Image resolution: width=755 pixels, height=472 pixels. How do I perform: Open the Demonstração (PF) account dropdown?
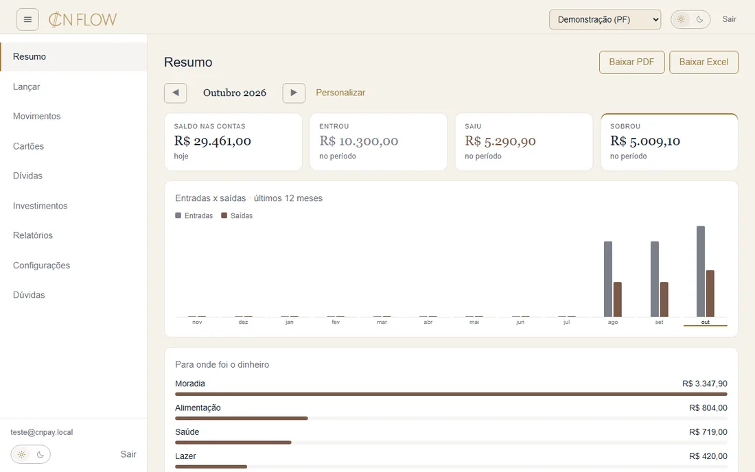coord(605,20)
